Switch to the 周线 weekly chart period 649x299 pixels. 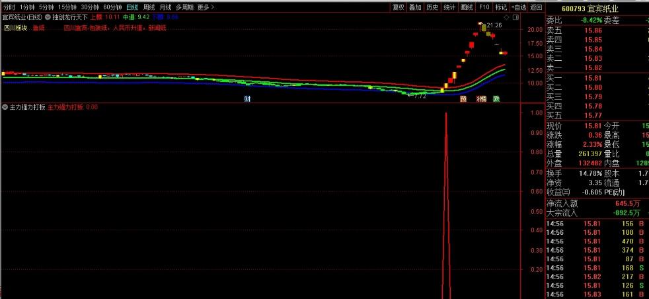149,7
